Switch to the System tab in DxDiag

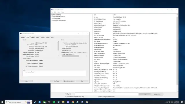pos(23,37)
